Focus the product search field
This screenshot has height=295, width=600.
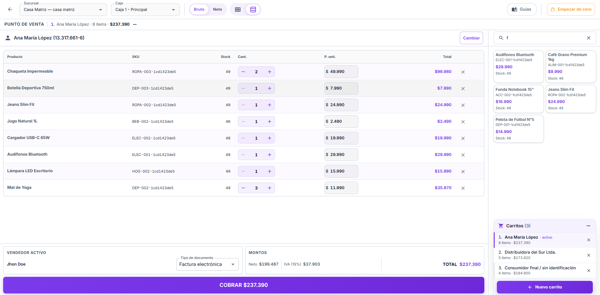545,38
